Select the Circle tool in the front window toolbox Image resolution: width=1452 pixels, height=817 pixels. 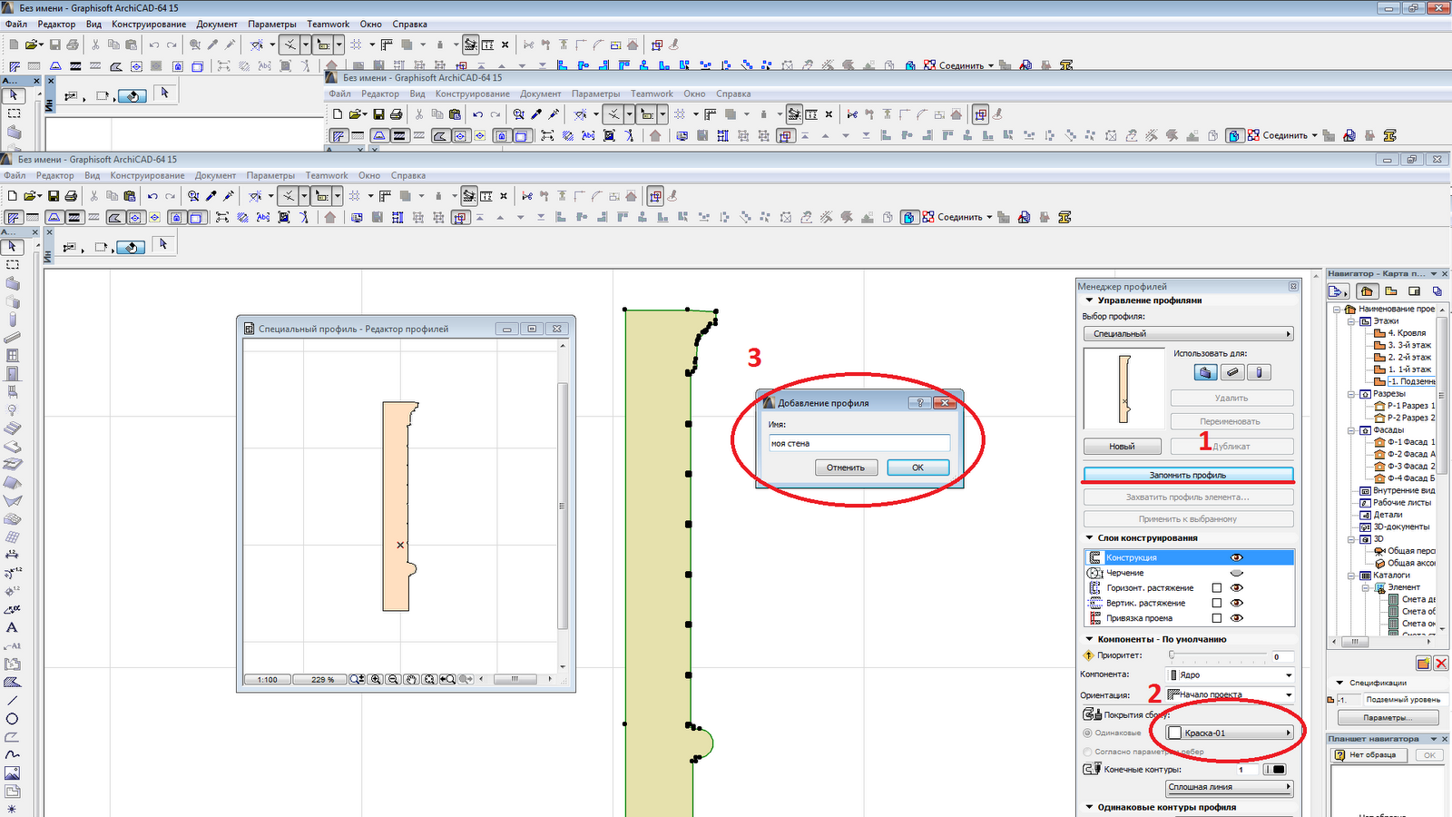(x=13, y=718)
